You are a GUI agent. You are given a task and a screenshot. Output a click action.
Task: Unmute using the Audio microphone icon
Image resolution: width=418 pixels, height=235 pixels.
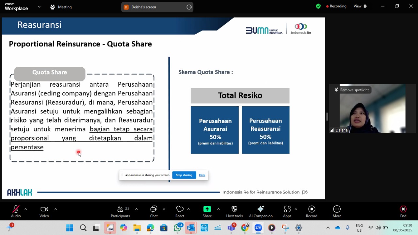[16, 209]
